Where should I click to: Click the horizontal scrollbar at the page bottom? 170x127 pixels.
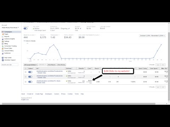coord(79,104)
